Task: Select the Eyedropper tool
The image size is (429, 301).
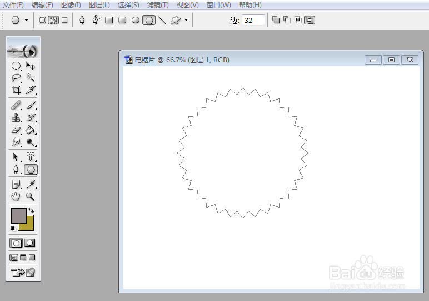Action: click(31, 184)
